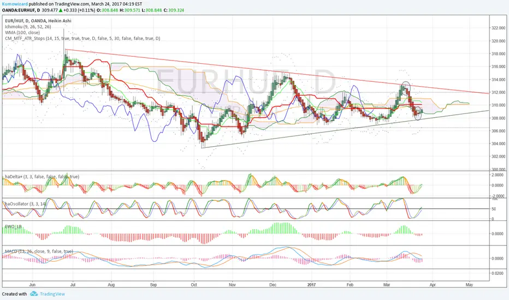The image size is (509, 300).
Task: Click the 0.0200 label on MACD scale
Action: (x=498, y=273)
